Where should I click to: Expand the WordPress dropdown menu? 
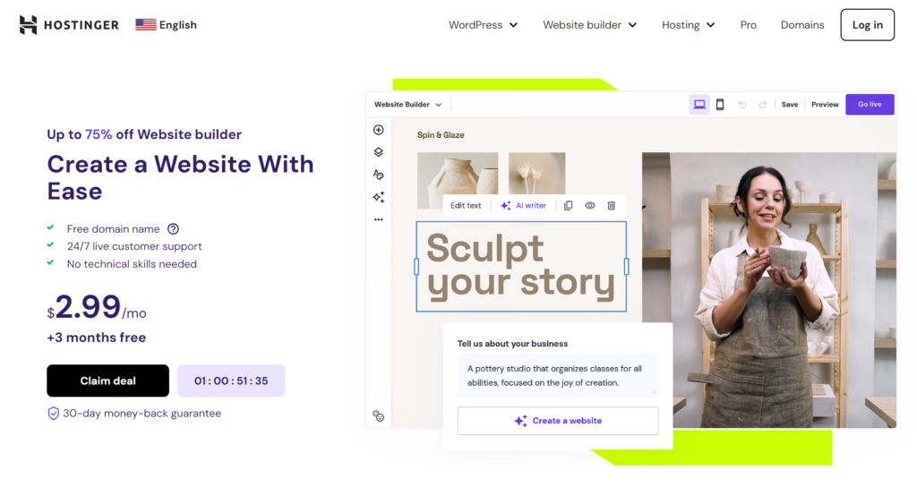point(483,25)
